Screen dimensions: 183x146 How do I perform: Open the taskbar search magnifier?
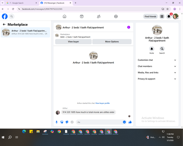(x=10, y=137)
